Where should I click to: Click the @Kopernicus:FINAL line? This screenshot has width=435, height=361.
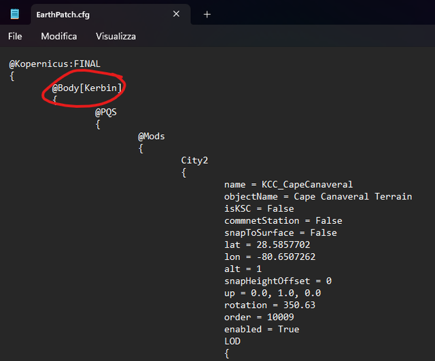tap(54, 64)
